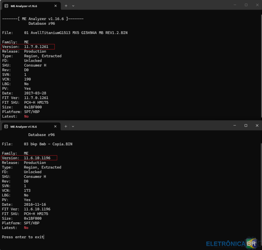Click the ME Analyzer v1.16.6 header line
Viewport: 262px width, 250px height.
click(43, 19)
